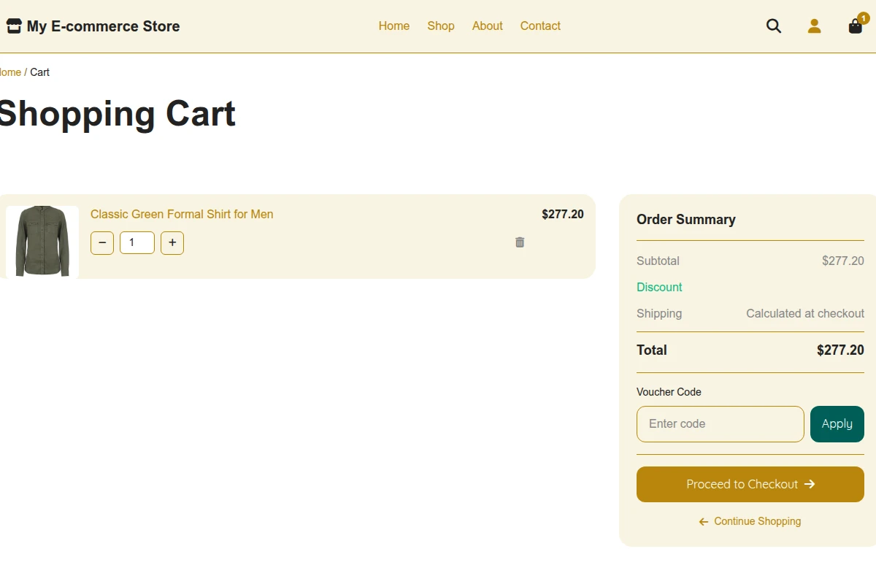
Task: Apply the voucher code
Action: pyautogui.click(x=837, y=424)
